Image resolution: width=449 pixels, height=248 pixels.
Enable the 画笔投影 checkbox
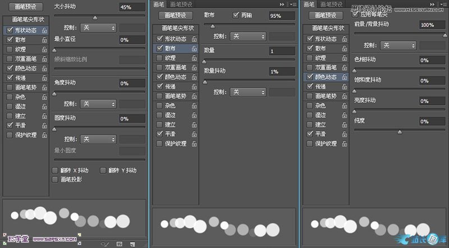coord(55,180)
